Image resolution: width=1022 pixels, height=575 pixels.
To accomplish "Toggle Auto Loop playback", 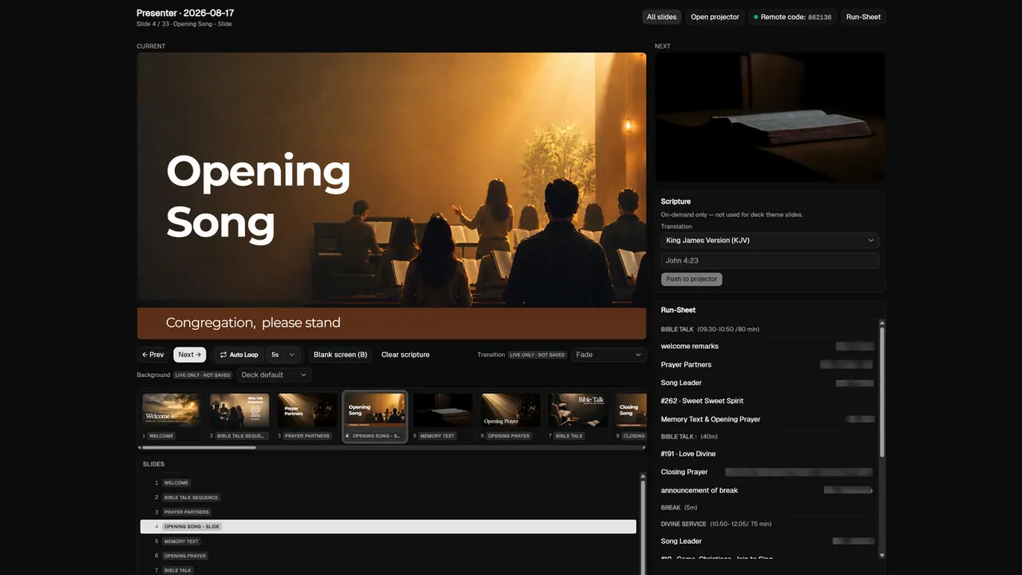I will click(x=239, y=355).
